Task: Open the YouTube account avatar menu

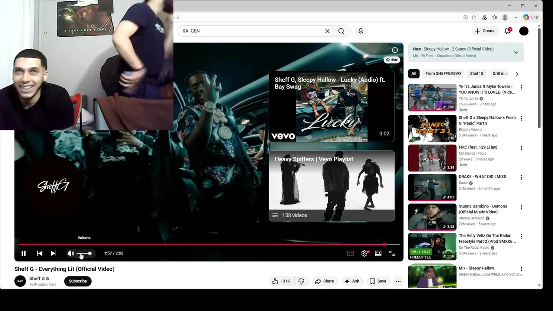Action: (524, 31)
